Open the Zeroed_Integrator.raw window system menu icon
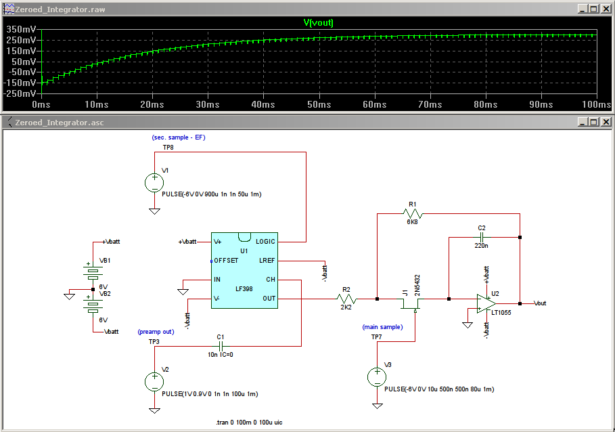This screenshot has width=615, height=432. [x=9, y=9]
